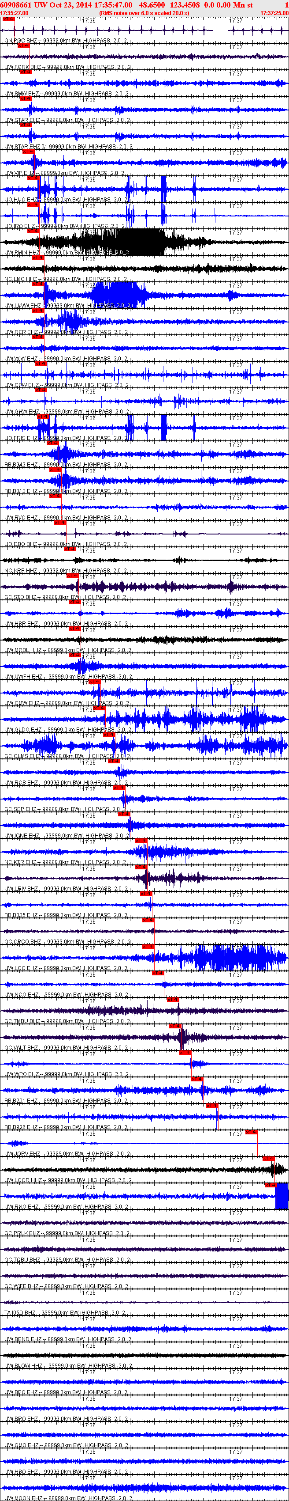Select the UW.LCCR HHZ station label

23,1180
